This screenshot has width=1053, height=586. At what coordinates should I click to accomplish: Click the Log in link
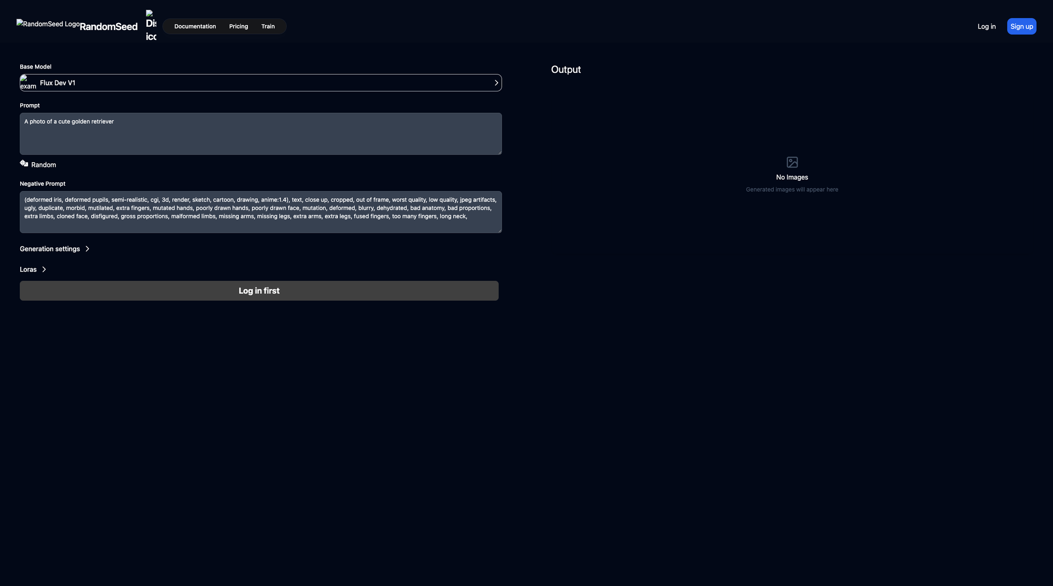(x=986, y=26)
